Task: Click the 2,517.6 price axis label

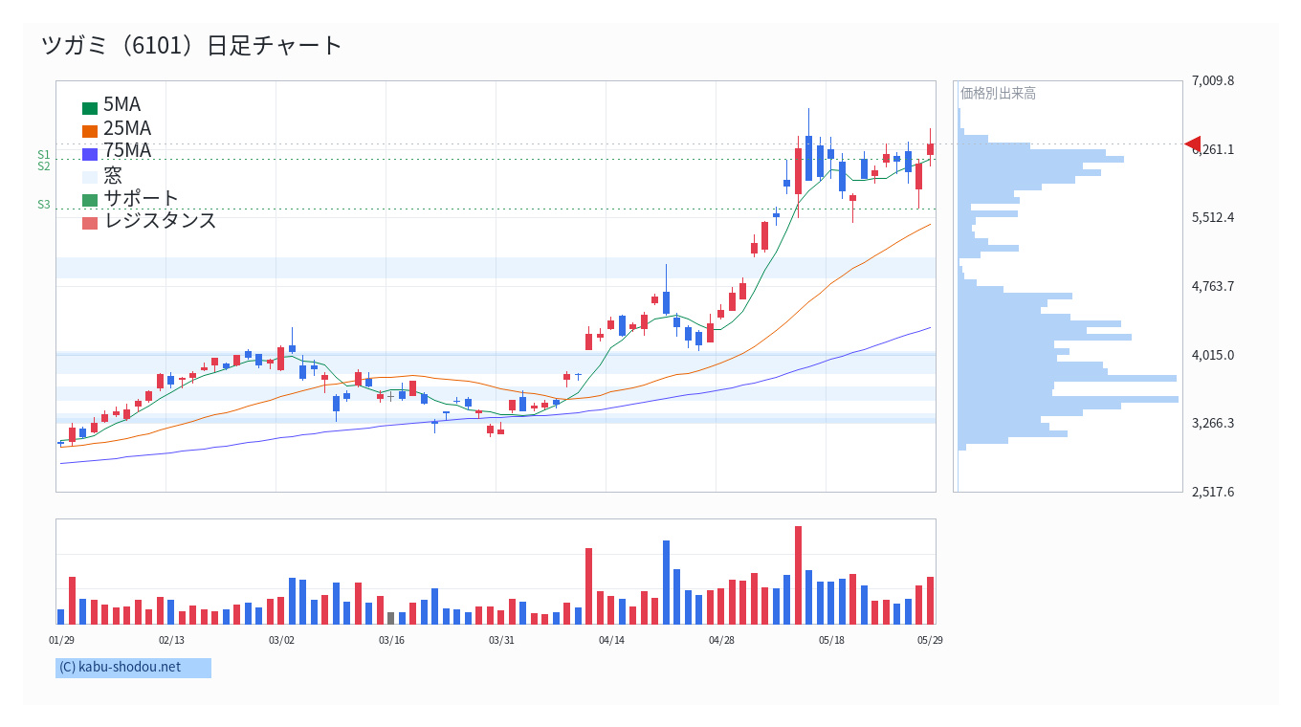Action: 1213,492
